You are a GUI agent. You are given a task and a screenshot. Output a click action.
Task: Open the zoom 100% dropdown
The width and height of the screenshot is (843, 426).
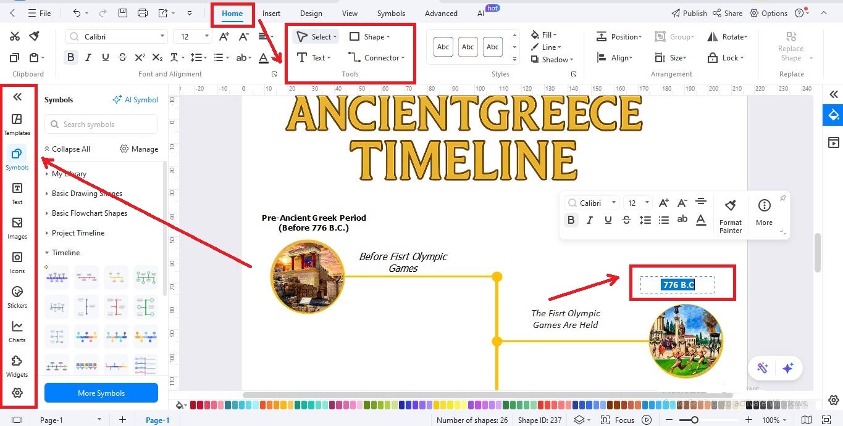pyautogui.click(x=774, y=420)
